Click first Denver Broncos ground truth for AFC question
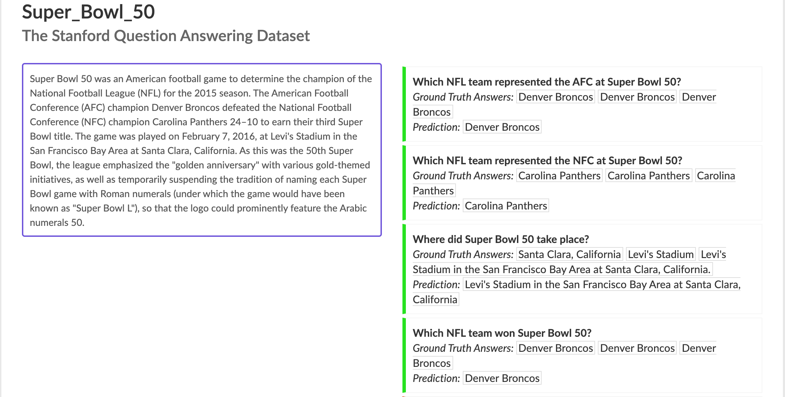Screen dimensions: 785x397 (555, 97)
